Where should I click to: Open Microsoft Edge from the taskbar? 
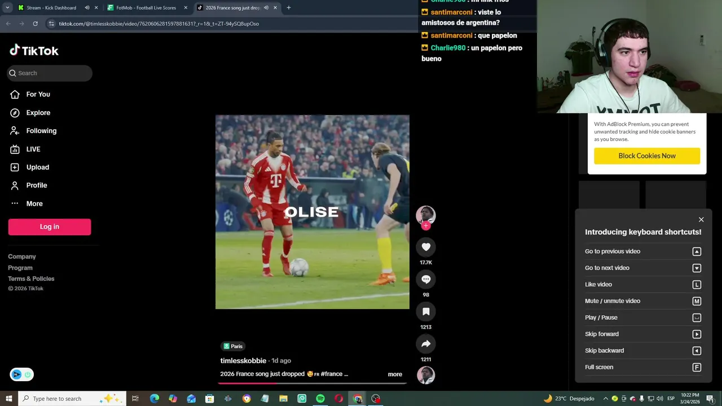coord(155,399)
